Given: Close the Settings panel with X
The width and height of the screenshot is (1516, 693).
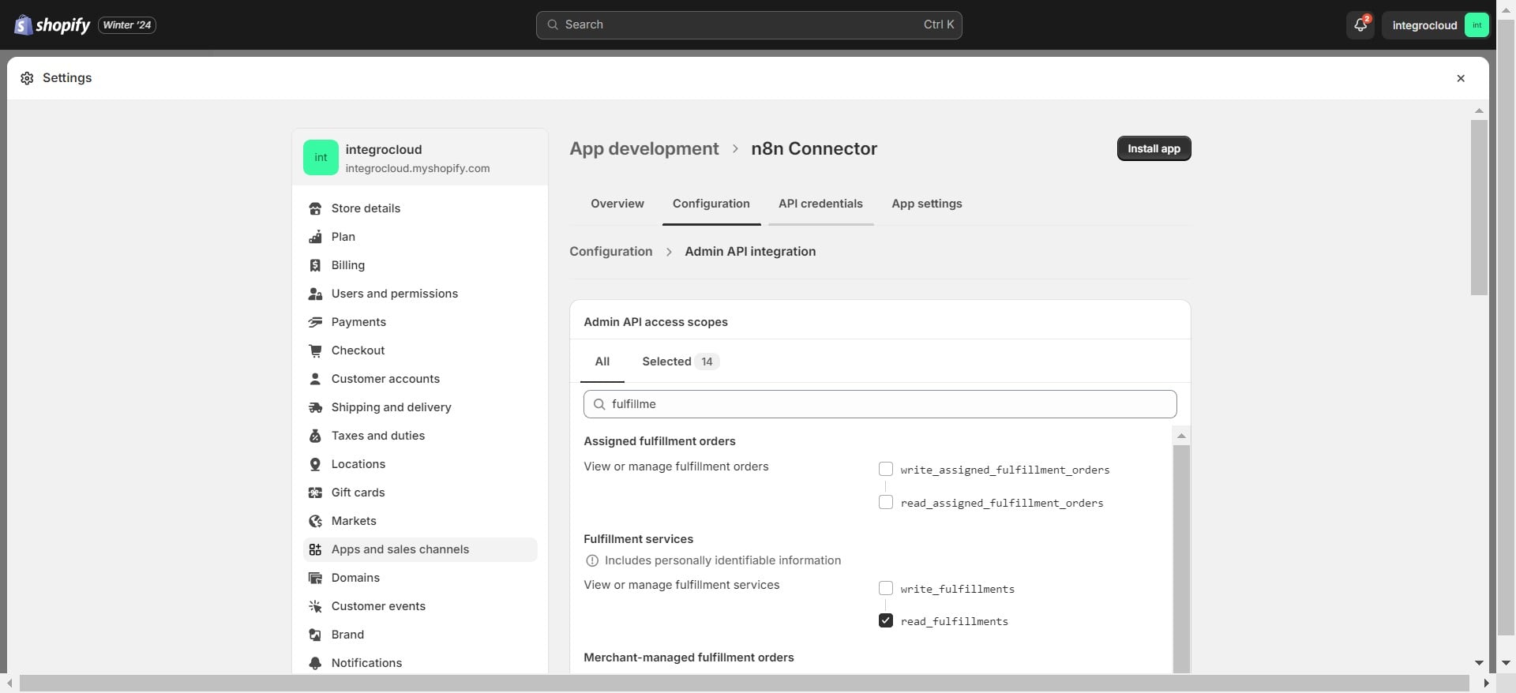Looking at the screenshot, I should [x=1461, y=78].
